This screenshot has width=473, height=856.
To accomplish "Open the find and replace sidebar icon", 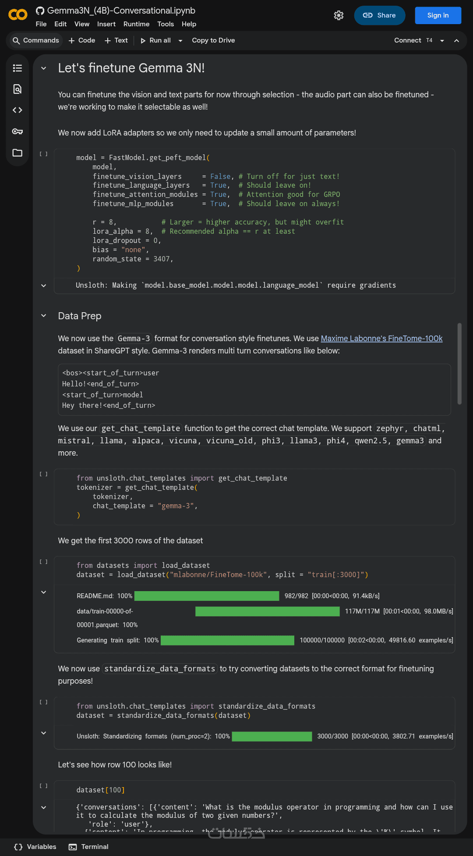I will coord(18,89).
